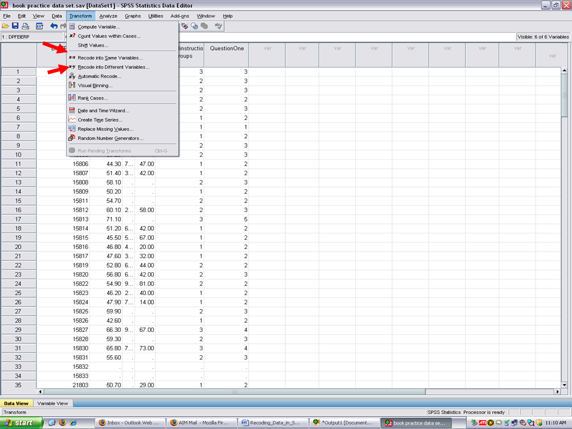Image resolution: width=572 pixels, height=429 pixels.
Task: Switch to the Variable View tab
Action: tap(53, 403)
